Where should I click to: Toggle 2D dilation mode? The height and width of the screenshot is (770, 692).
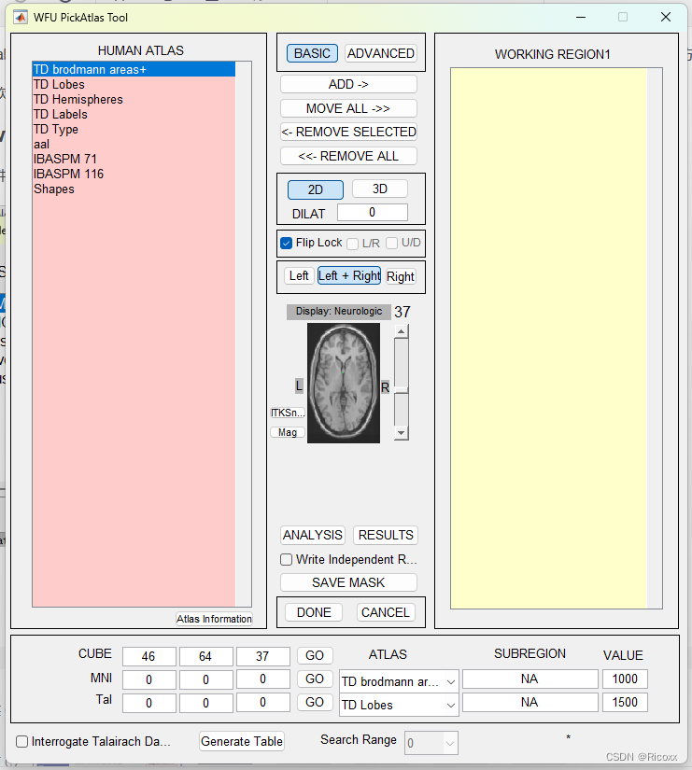(x=316, y=189)
